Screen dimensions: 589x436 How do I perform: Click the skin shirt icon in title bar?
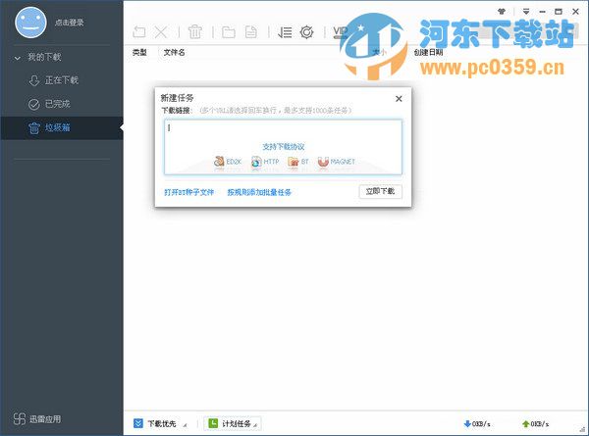pos(502,11)
